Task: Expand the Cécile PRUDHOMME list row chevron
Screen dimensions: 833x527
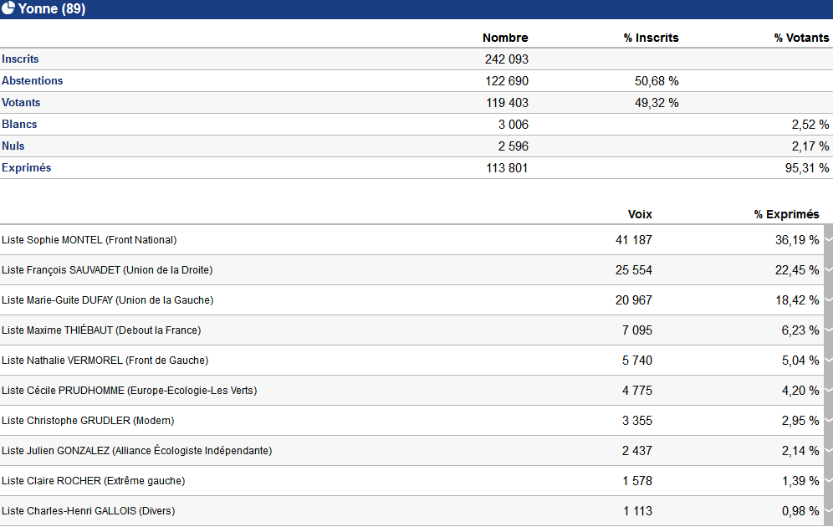Action: click(x=829, y=391)
